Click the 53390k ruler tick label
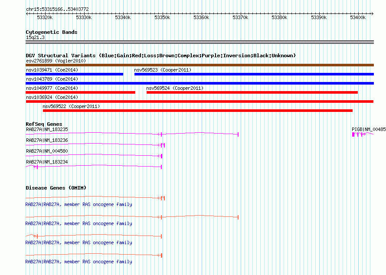This screenshot has width=386, height=275. click(x=319, y=18)
